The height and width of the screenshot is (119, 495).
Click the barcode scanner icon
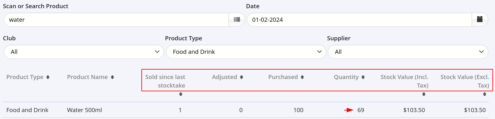pos(237,20)
